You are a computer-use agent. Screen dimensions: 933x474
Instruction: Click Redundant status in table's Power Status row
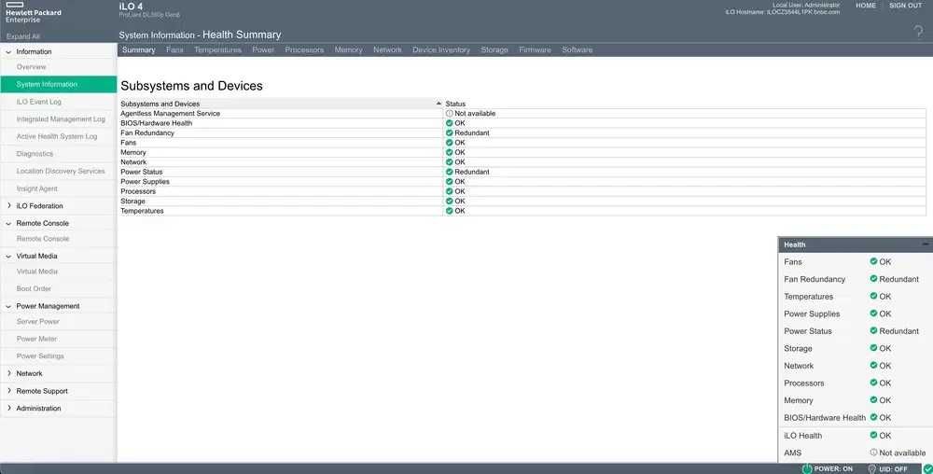472,172
